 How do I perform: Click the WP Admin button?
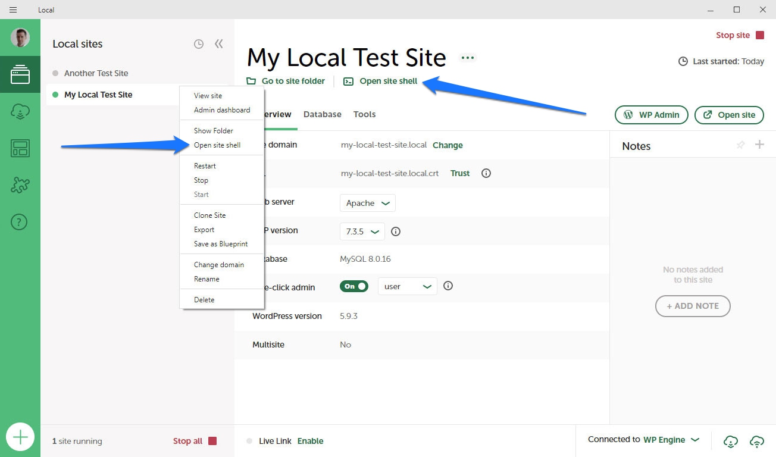[652, 115]
